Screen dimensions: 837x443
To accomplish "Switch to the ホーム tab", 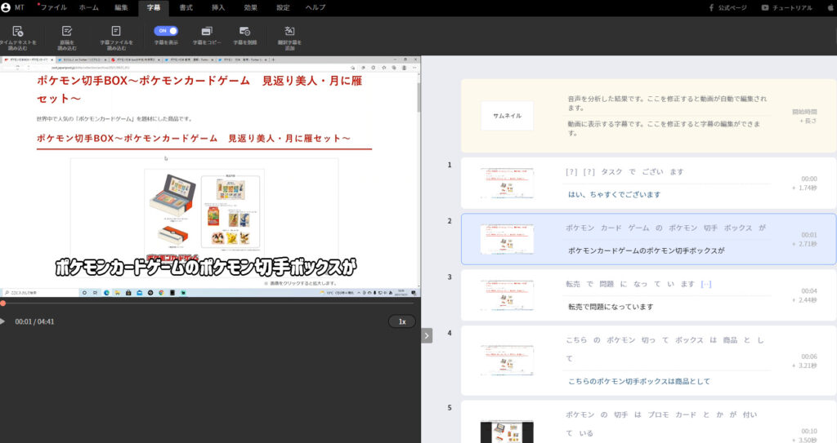I will tap(88, 7).
